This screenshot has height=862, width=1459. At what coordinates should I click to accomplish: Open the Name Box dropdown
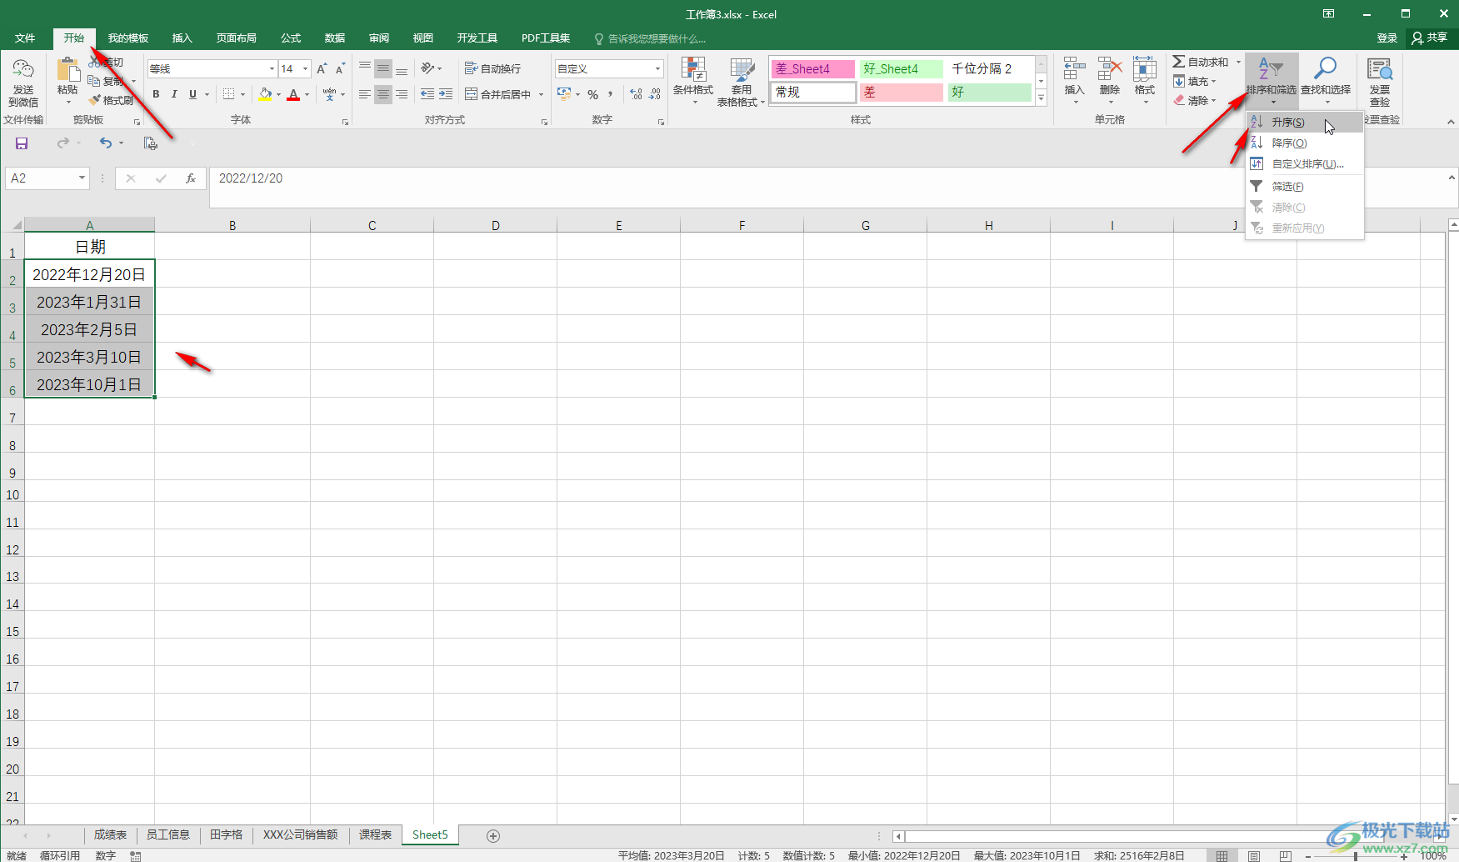point(82,178)
